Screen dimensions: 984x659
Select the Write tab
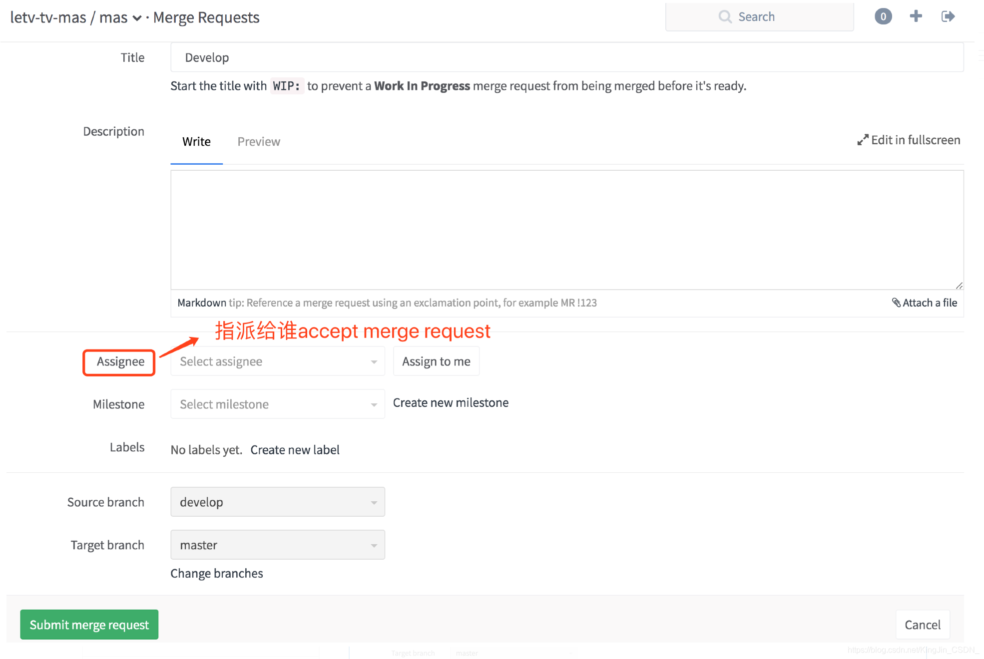tap(196, 142)
